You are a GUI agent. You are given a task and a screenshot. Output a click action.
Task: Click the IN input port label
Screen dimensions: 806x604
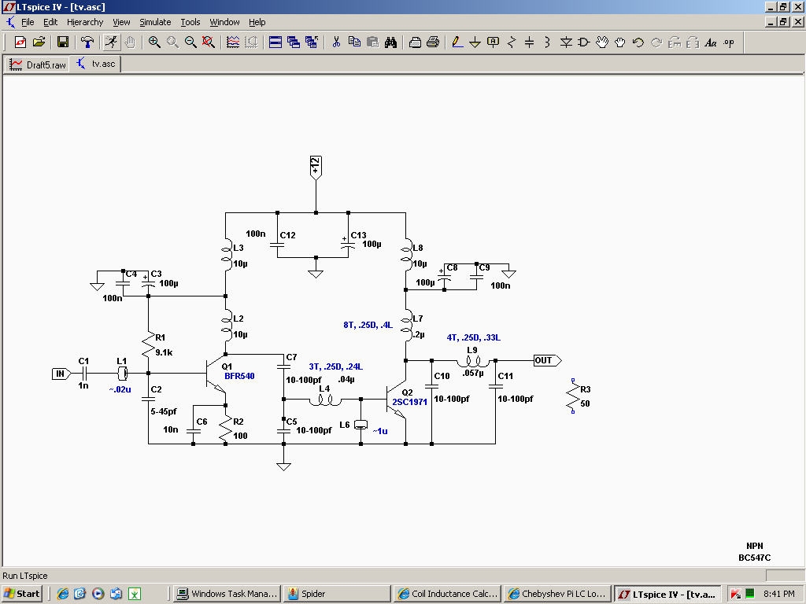tap(61, 374)
